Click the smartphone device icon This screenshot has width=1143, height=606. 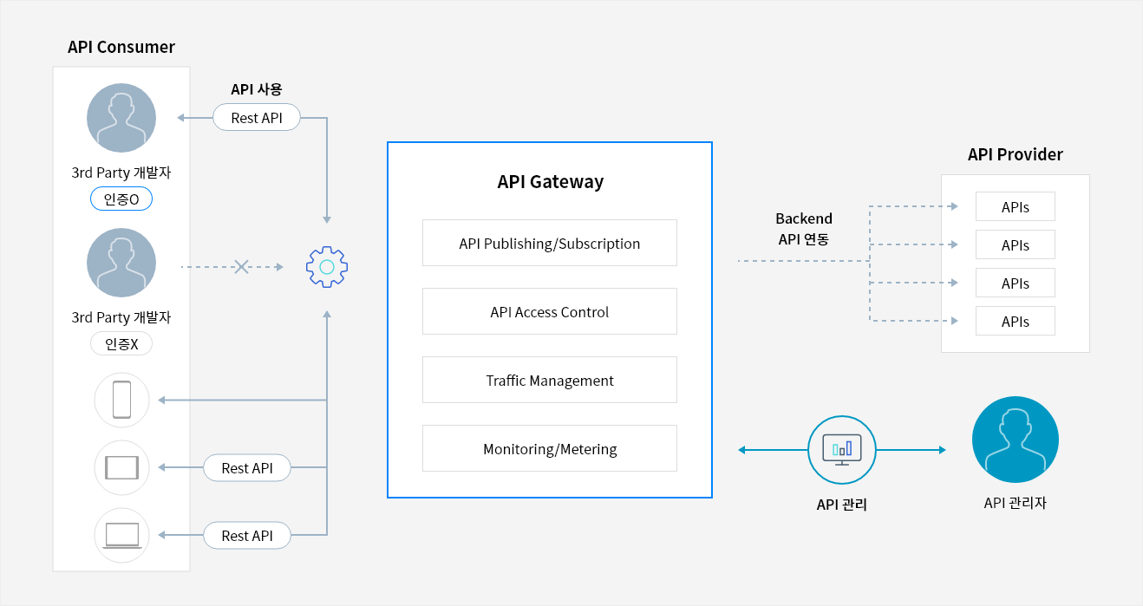coord(121,400)
